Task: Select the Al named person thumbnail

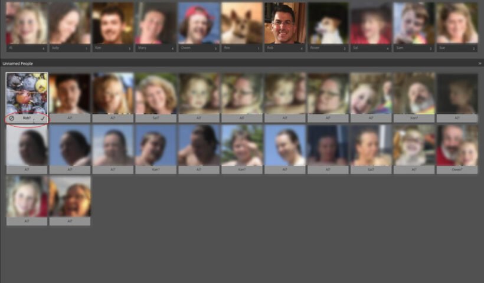Action: (x=27, y=24)
